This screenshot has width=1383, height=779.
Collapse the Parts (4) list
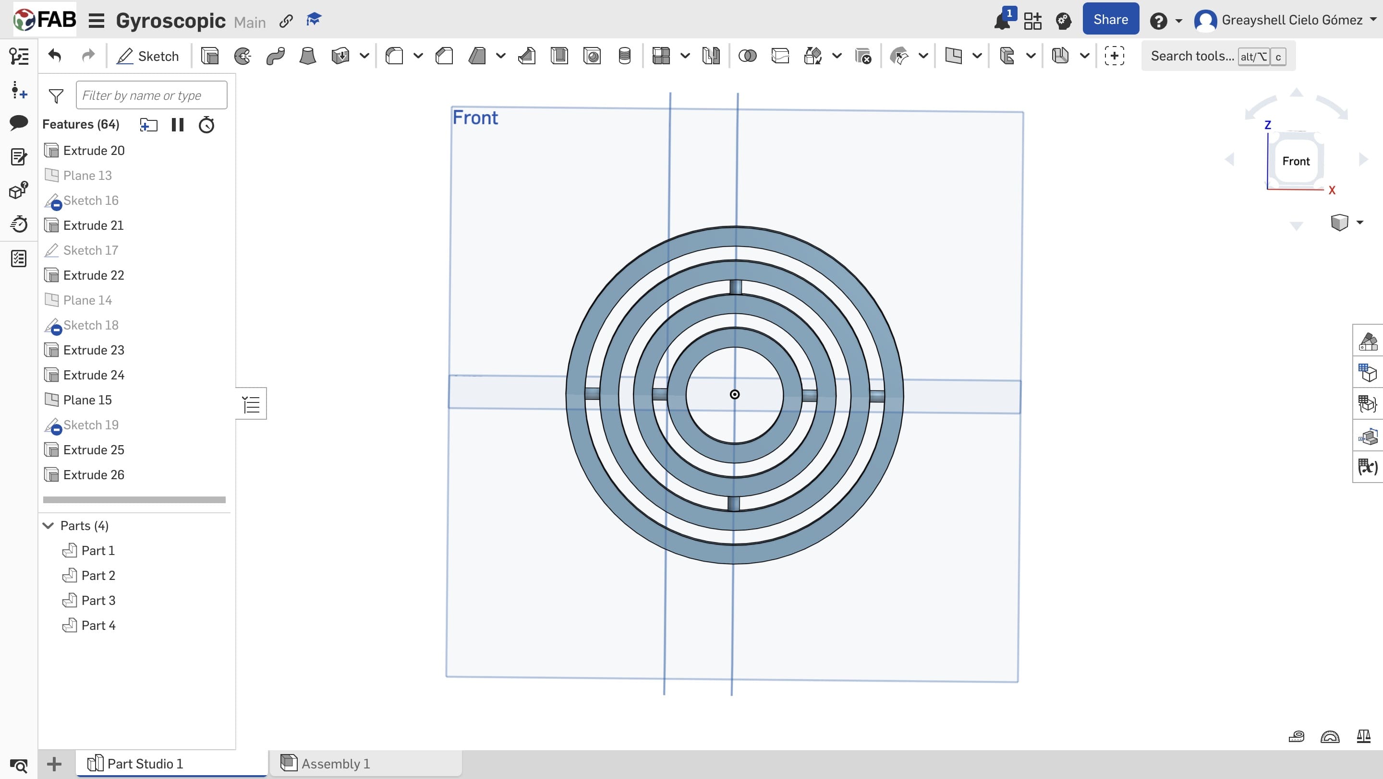(49, 525)
